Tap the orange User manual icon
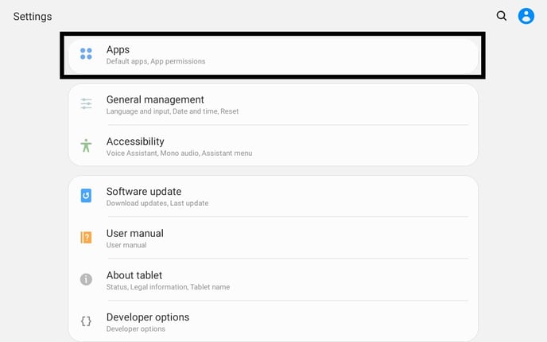This screenshot has height=342, width=547. (x=87, y=238)
